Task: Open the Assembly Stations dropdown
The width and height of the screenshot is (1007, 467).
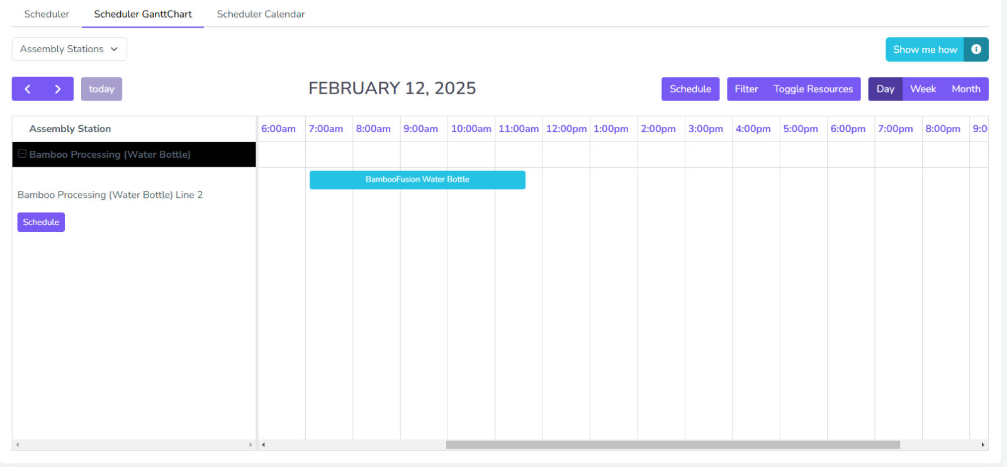Action: coord(69,49)
